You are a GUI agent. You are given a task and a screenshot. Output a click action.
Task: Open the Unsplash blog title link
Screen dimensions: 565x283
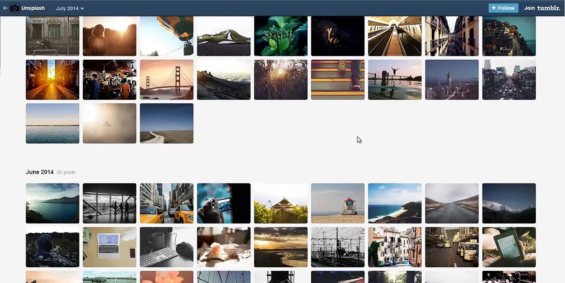[x=33, y=8]
